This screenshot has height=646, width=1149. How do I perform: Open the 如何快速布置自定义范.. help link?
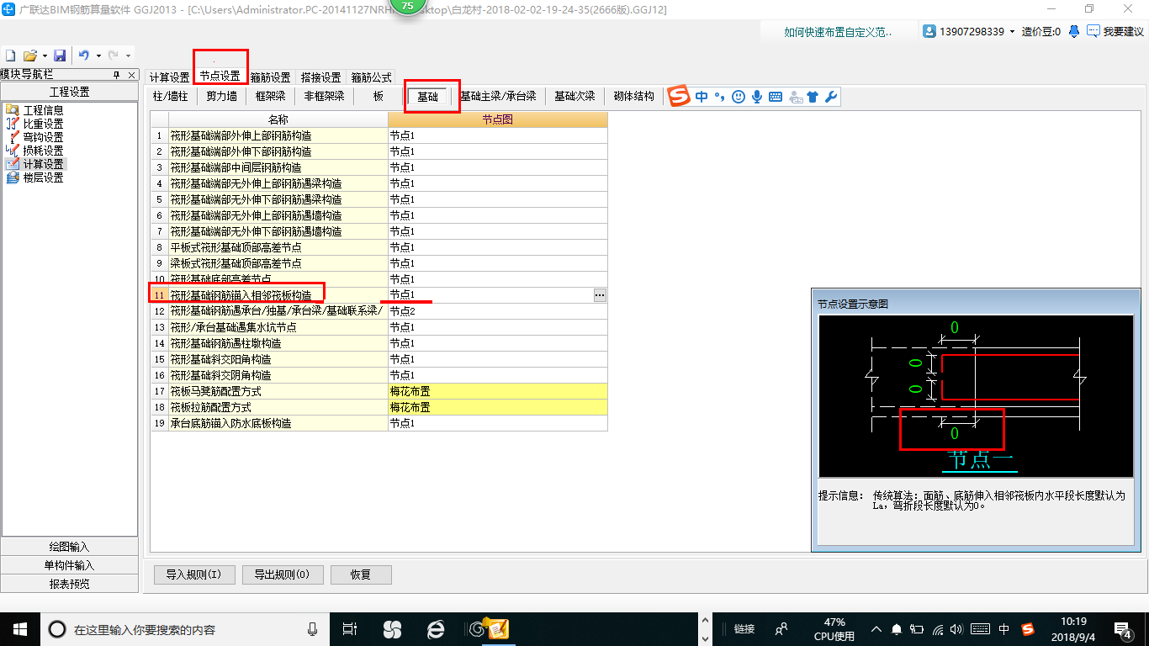(838, 32)
